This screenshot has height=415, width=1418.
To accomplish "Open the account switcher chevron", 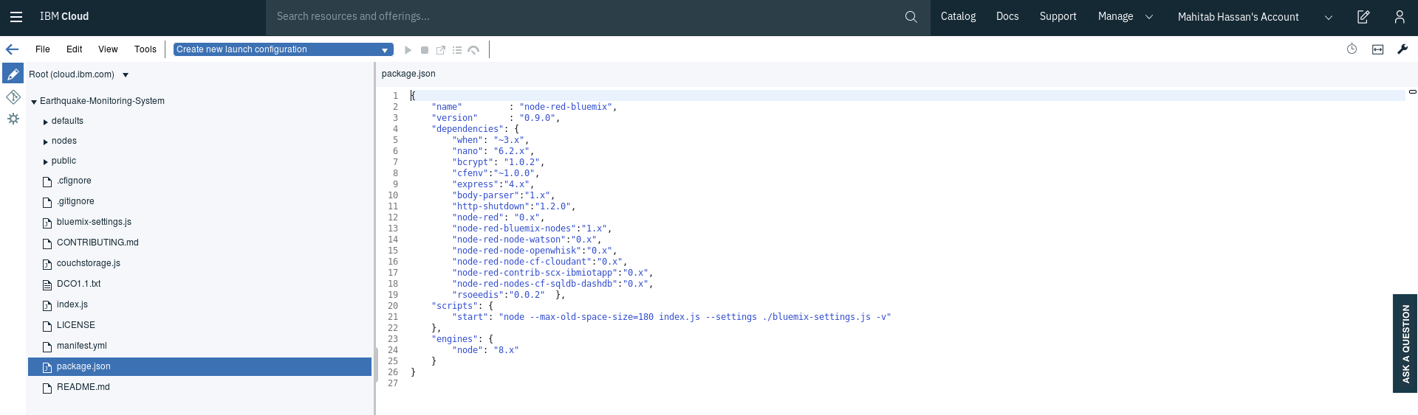I will click(1329, 17).
